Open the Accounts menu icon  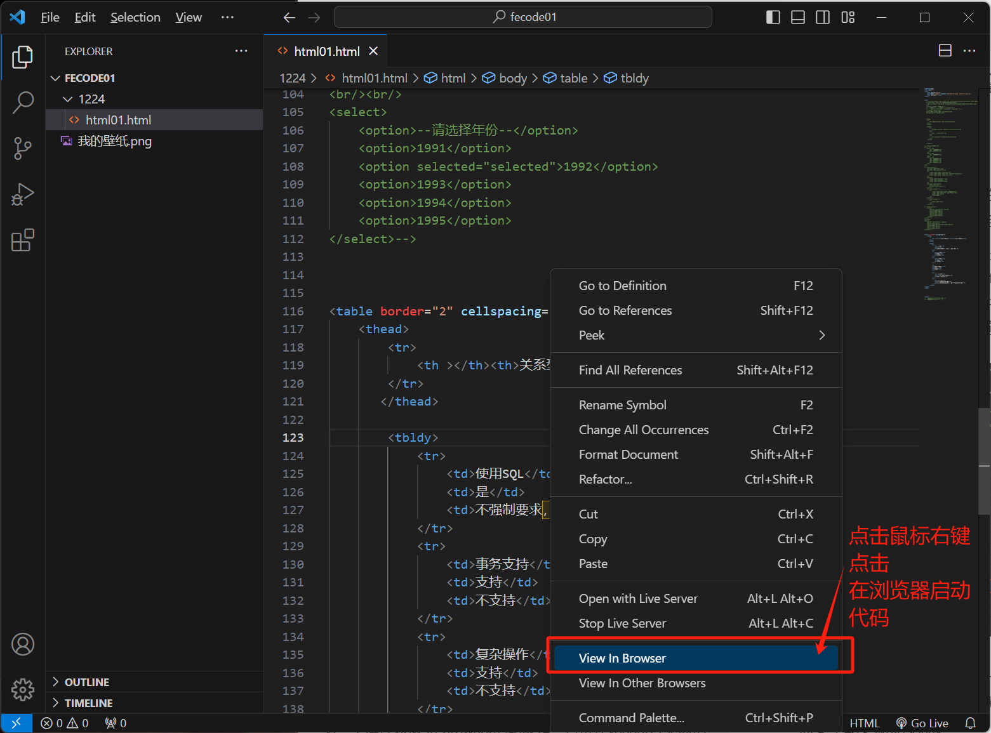(23, 644)
